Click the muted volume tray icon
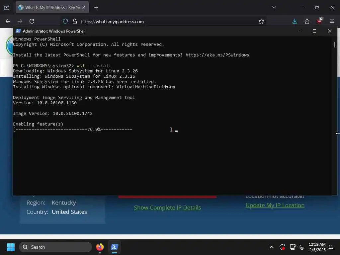The height and width of the screenshot is (255, 340). click(x=301, y=247)
